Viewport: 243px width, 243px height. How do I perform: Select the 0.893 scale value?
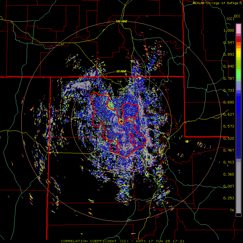(x=229, y=54)
